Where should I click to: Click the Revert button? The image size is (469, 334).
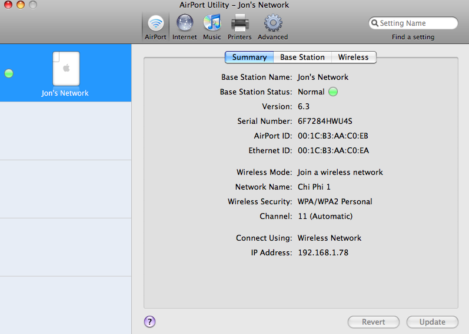[373, 322]
